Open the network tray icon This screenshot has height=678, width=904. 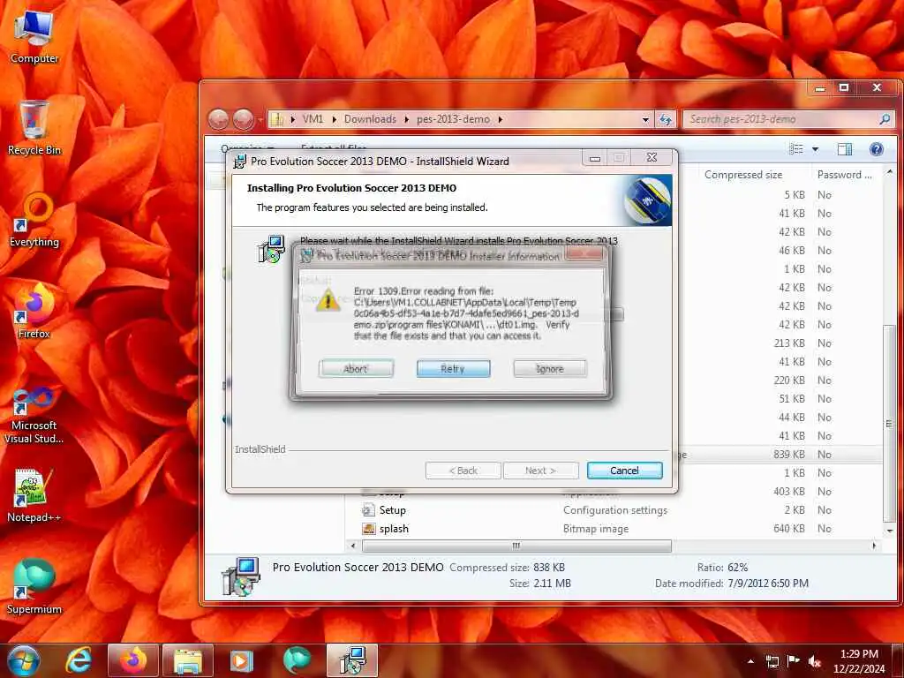click(x=772, y=661)
